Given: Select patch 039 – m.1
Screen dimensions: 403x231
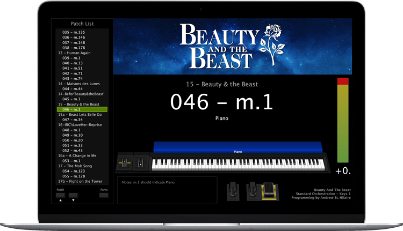Looking at the screenshot, I should point(82,58).
